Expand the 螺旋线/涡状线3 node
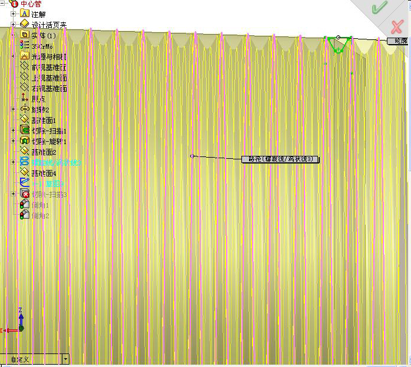 pos(13,162)
